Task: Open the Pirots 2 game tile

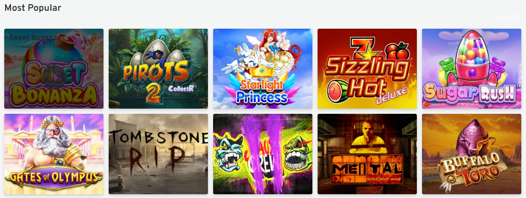Action: point(158,69)
